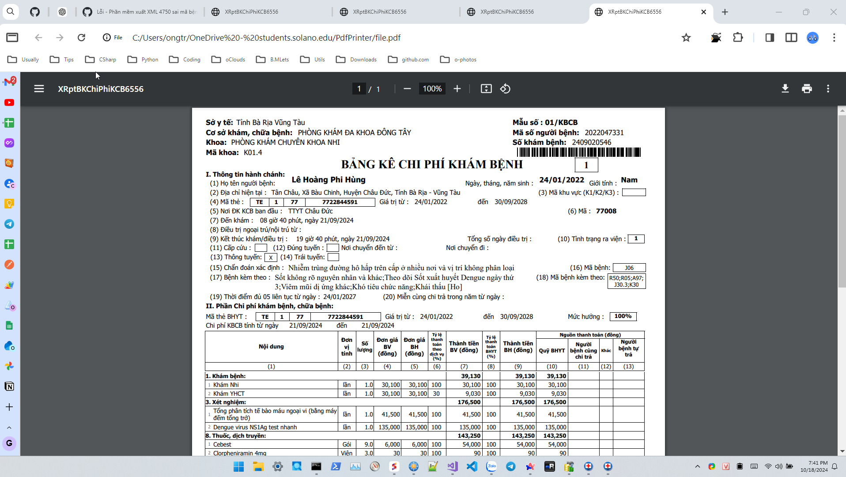Open YouTube from the browser sidebar

[9, 102]
